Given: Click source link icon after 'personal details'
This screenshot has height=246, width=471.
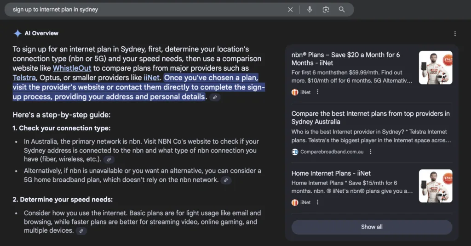Looking at the screenshot, I should (x=215, y=97).
